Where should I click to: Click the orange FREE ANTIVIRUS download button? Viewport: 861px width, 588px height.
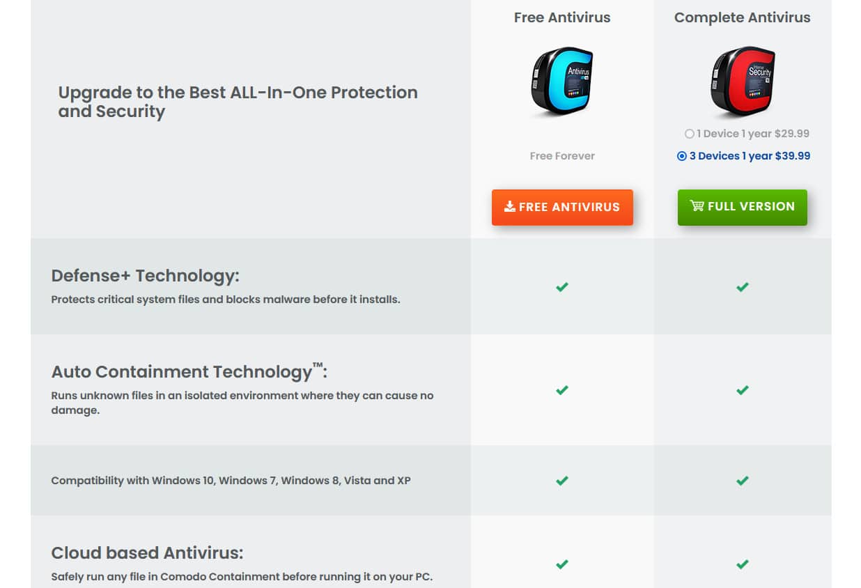point(562,207)
